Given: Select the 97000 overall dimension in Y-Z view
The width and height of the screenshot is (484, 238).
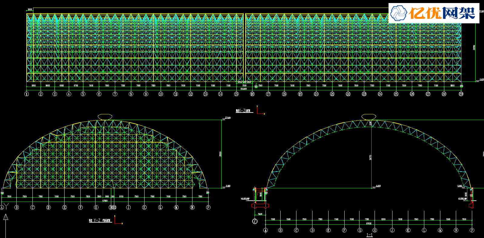Looking at the screenshot, I should pos(105,201).
